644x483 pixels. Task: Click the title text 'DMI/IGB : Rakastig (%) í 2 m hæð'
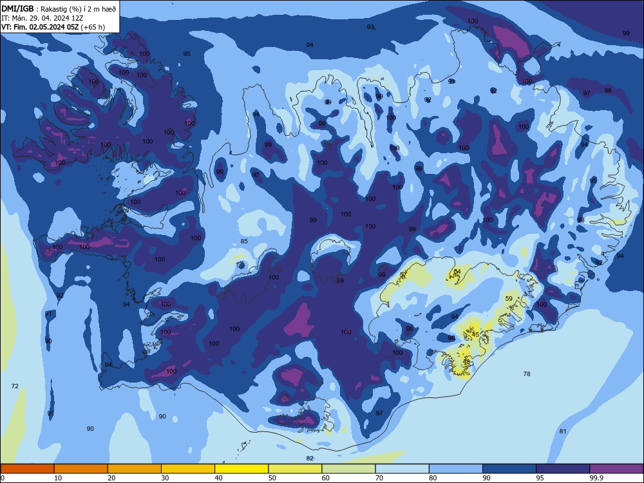pyautogui.click(x=59, y=8)
